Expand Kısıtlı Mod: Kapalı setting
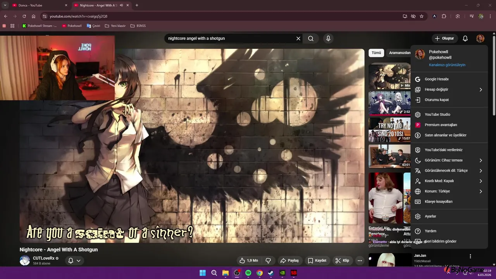This screenshot has height=279, width=496. (449, 181)
